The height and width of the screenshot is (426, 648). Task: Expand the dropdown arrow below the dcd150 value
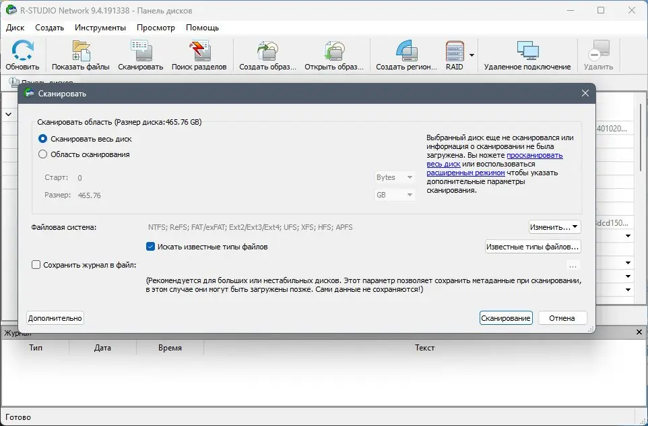coord(628,236)
